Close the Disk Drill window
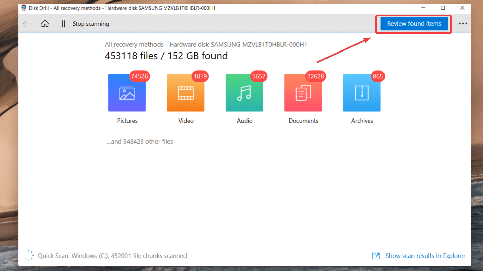This screenshot has height=271, width=483. 462,8
